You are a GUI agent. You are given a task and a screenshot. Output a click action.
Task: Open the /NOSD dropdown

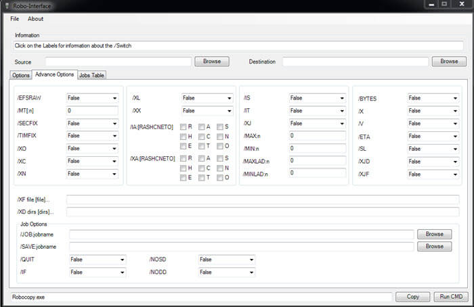coord(227,259)
